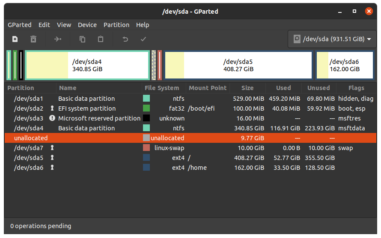The image size is (381, 238).
Task: Click the 'msftres' flags cell
Action: 349,118
